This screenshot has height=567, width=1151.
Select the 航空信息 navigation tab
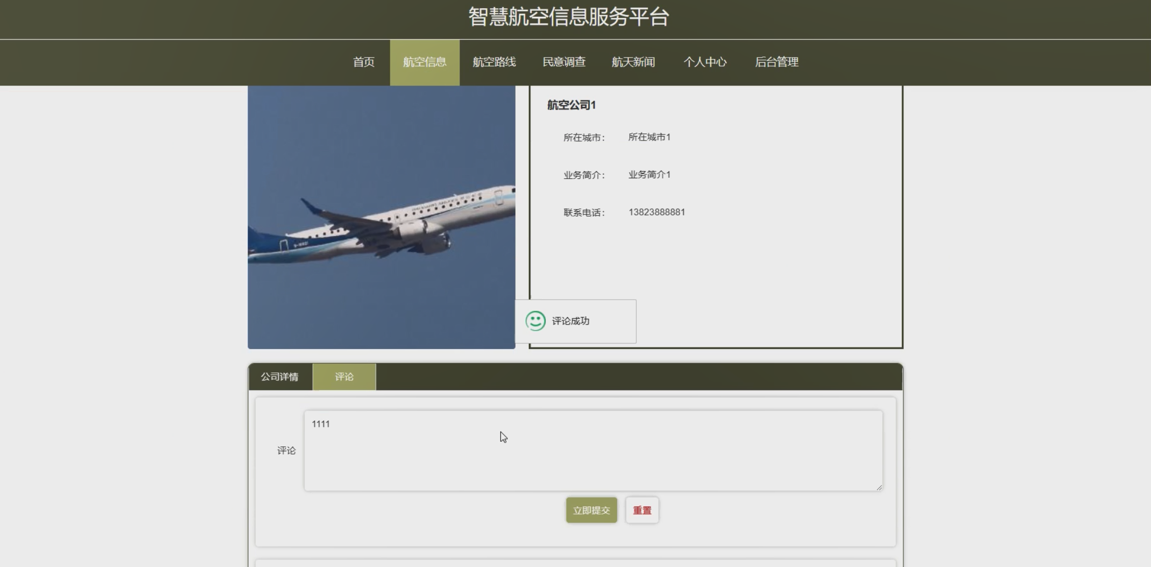424,62
